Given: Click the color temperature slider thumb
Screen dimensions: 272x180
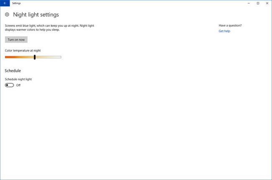Looking at the screenshot, I should click(35, 57).
